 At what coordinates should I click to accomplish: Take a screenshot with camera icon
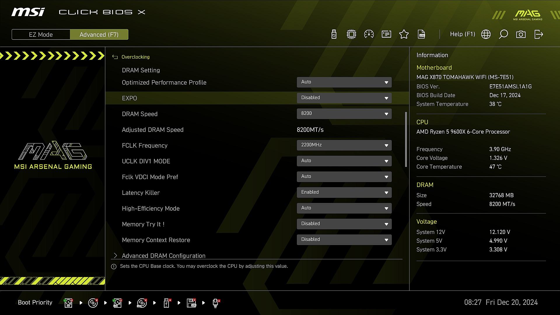pos(521,34)
